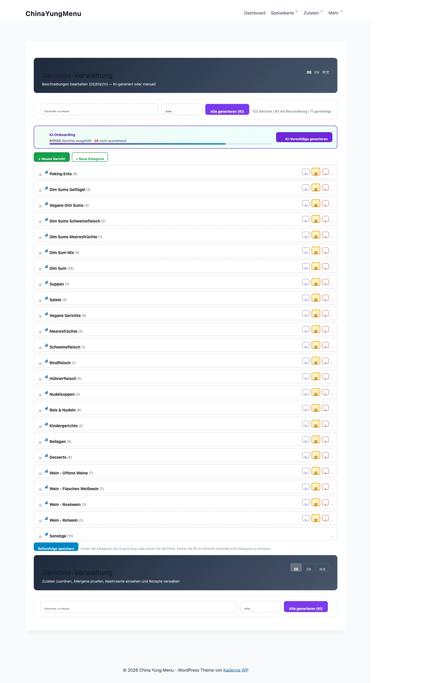The height and width of the screenshot is (683, 433).
Task: Focus the top Gericht suchen search field
Action: click(x=99, y=109)
